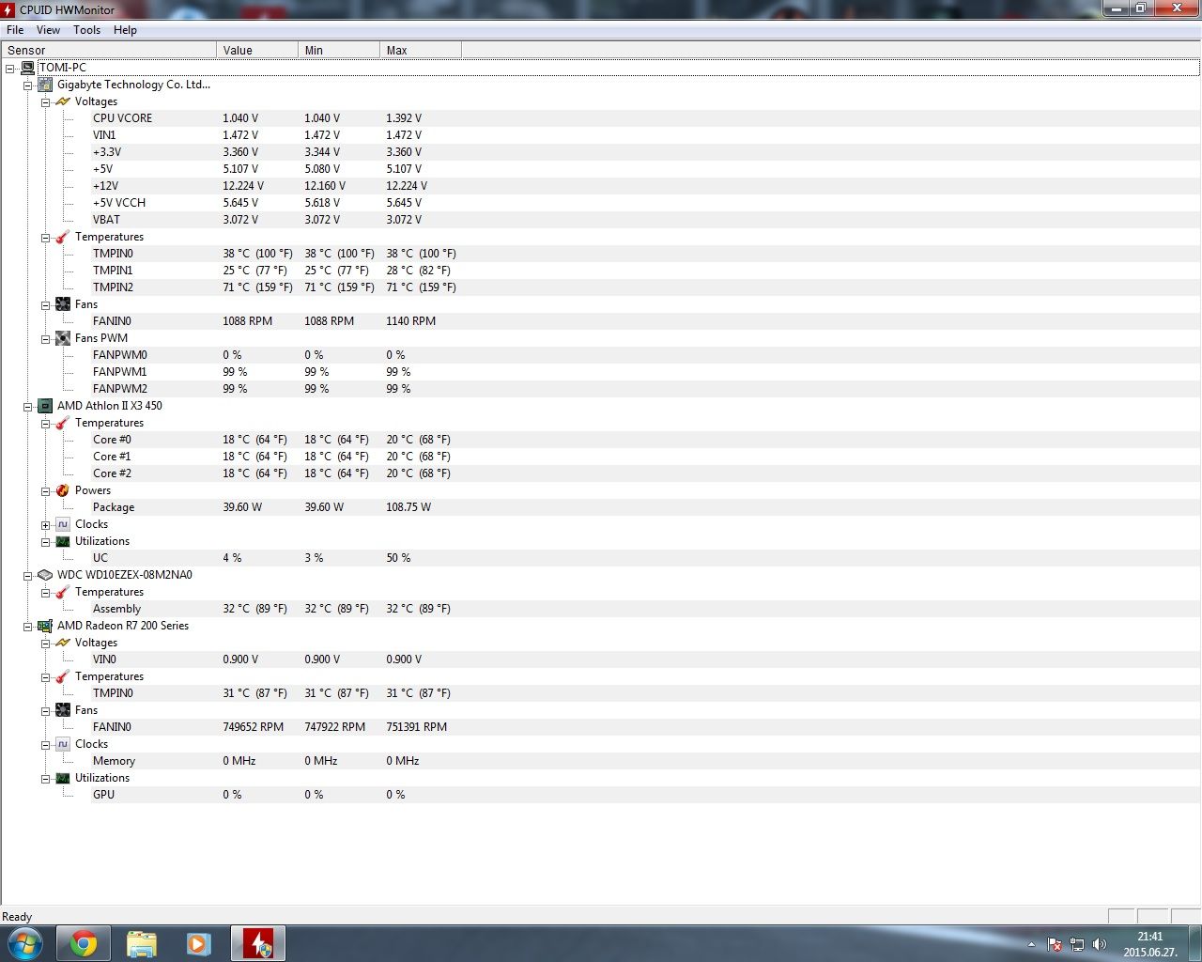The height and width of the screenshot is (962, 1202).
Task: Click the Gigabyte motherboard icon
Action: 44,85
